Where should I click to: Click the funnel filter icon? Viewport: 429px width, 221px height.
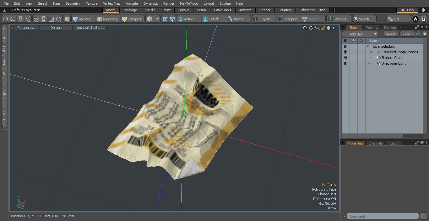click(x=425, y=34)
